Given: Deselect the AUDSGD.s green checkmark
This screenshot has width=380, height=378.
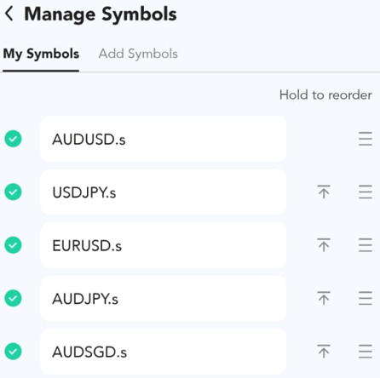Looking at the screenshot, I should (x=13, y=352).
